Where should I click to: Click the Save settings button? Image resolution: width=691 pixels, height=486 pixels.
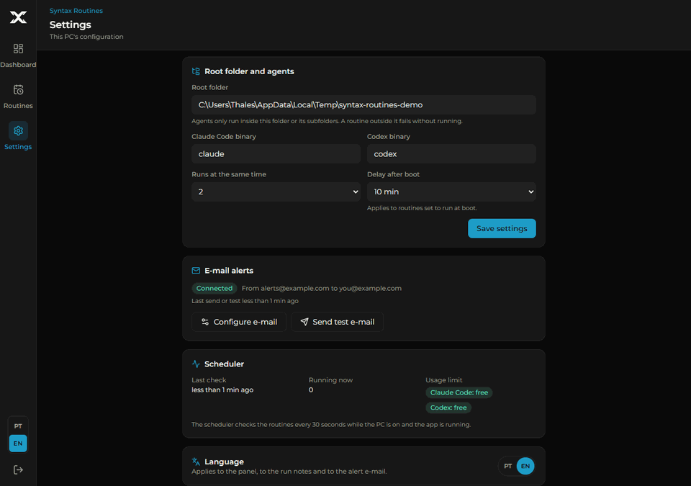pyautogui.click(x=502, y=228)
